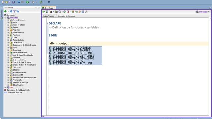The height and width of the screenshot is (119, 212).
Task: Click the Run Script icon beside play
Action: click(47, 12)
